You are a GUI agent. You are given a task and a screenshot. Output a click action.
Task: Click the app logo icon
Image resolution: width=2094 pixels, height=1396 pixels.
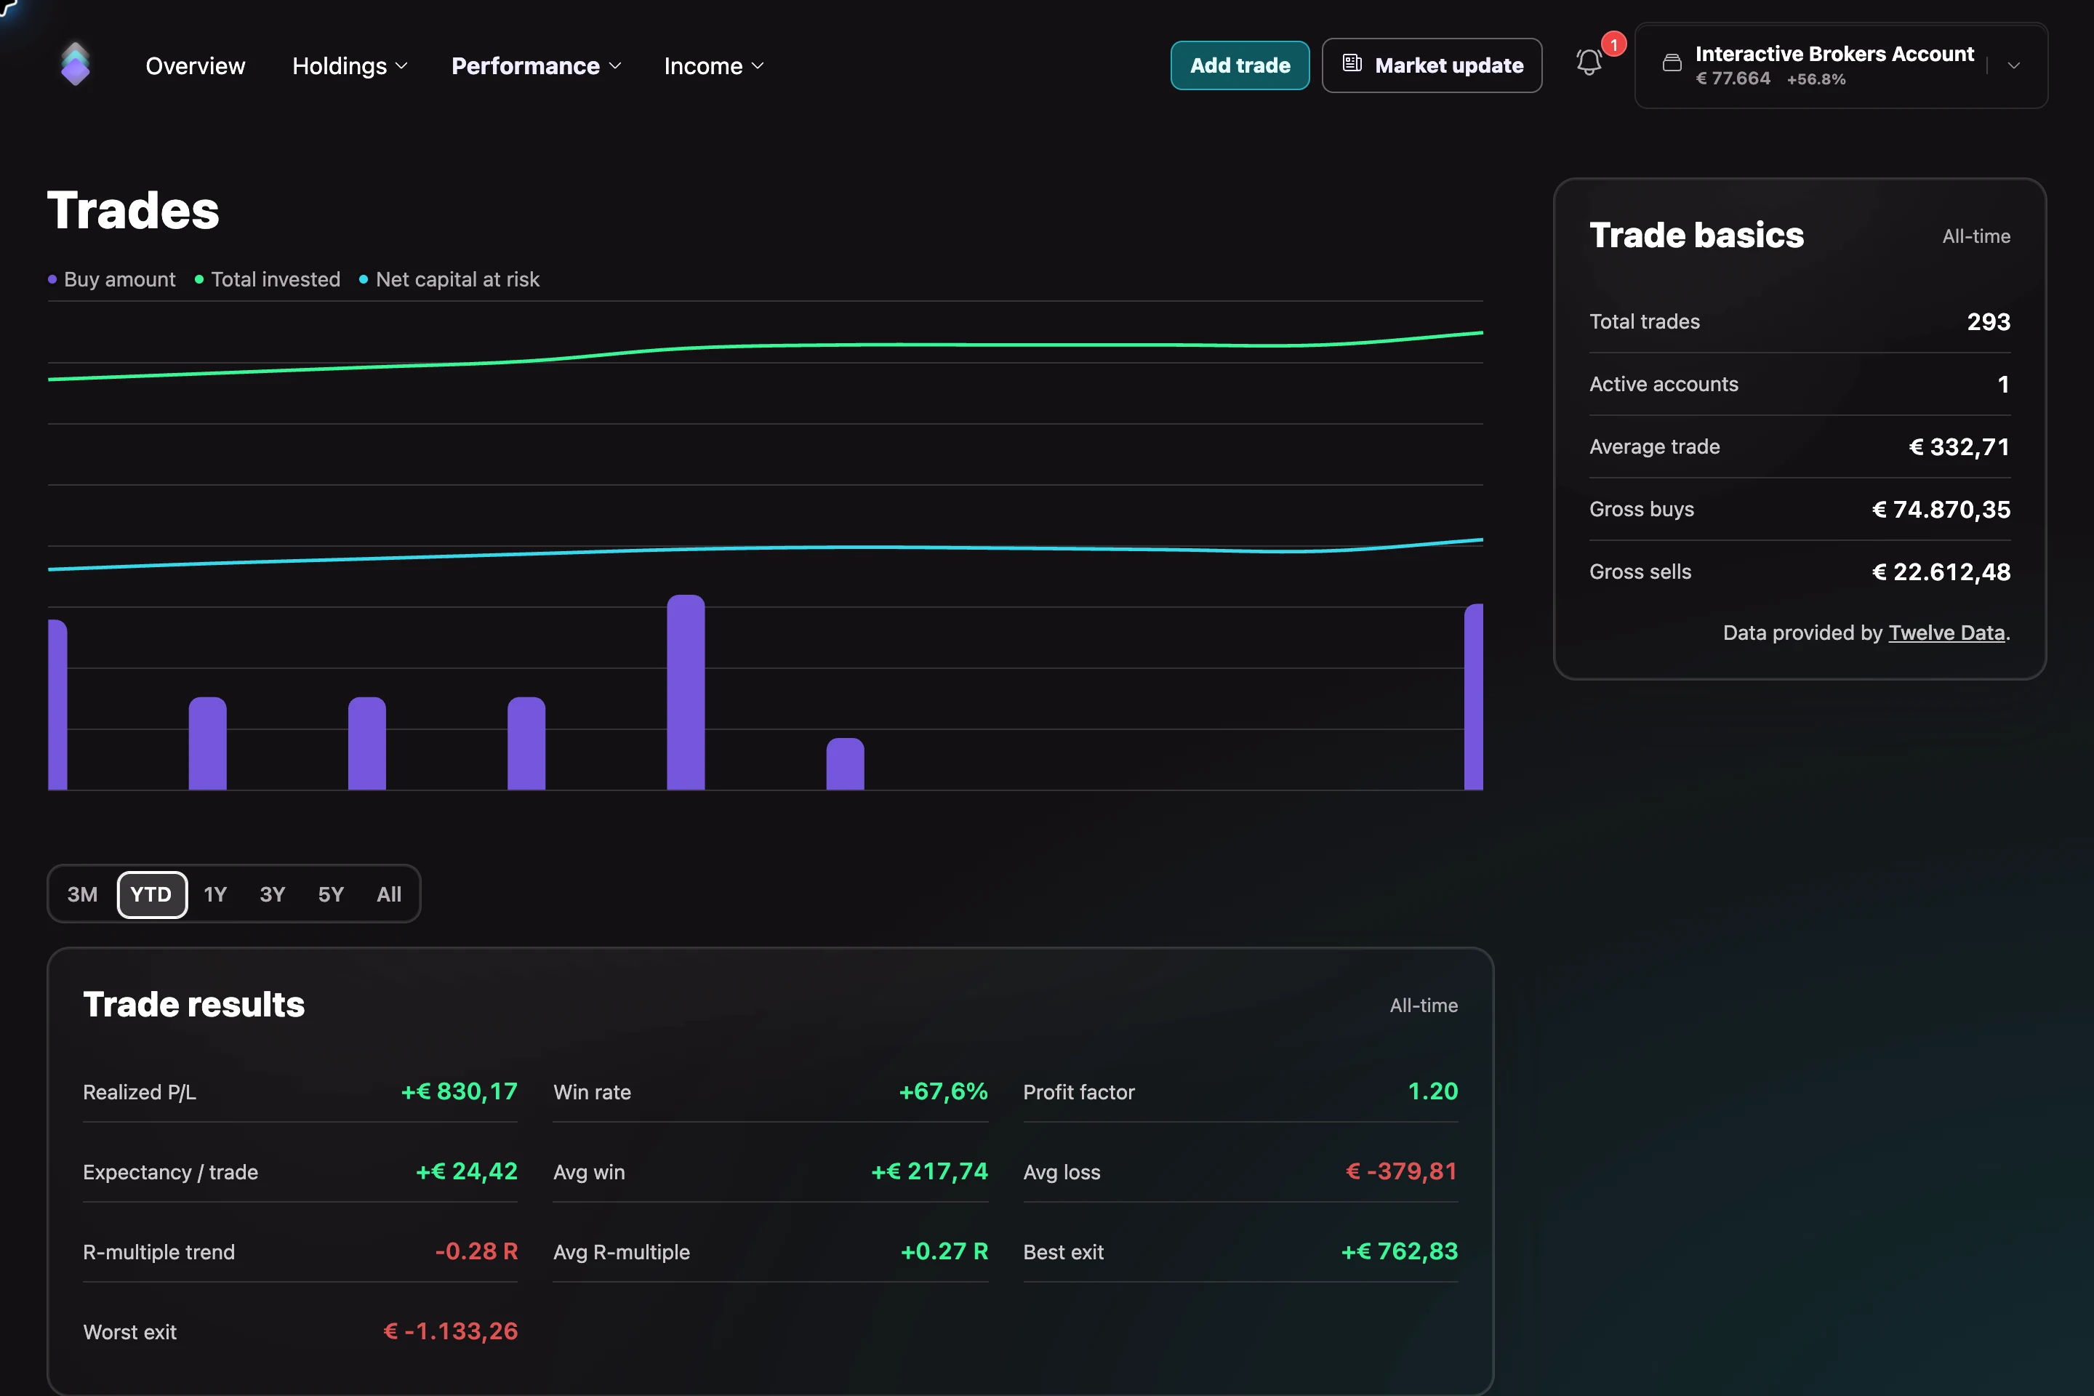click(x=75, y=64)
